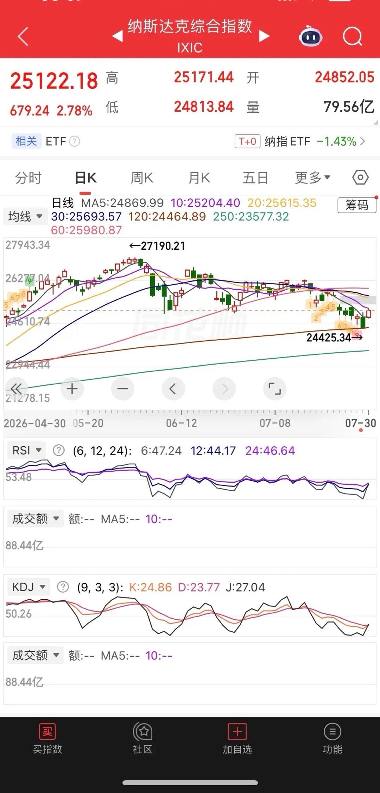
Task: Tap 筹码 chip distribution button
Action: click(357, 205)
